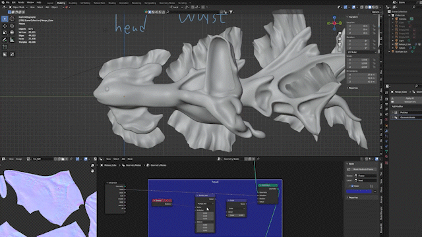Activate the Scale tool
The height and width of the screenshot is (237, 422).
pyautogui.click(x=5, y=32)
